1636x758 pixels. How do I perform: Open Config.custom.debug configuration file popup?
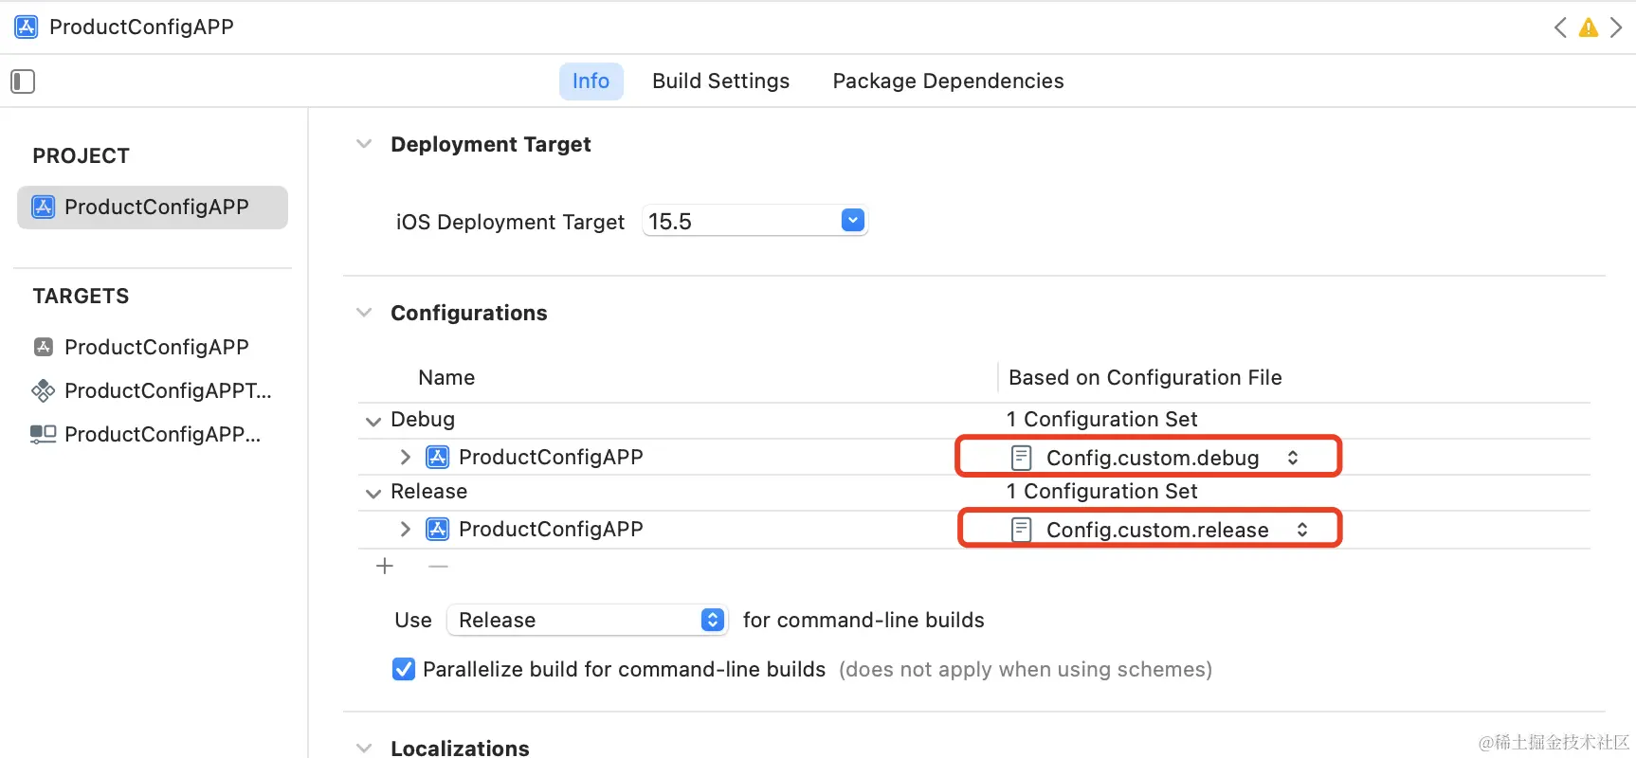(x=1153, y=458)
